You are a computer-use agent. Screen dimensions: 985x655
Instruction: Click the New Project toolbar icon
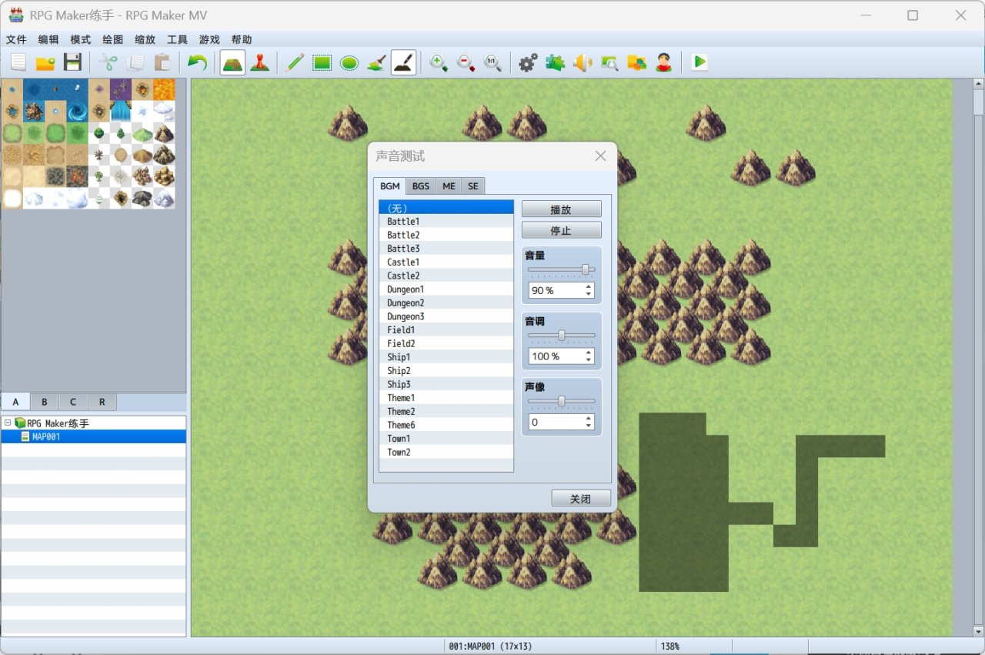pos(18,63)
